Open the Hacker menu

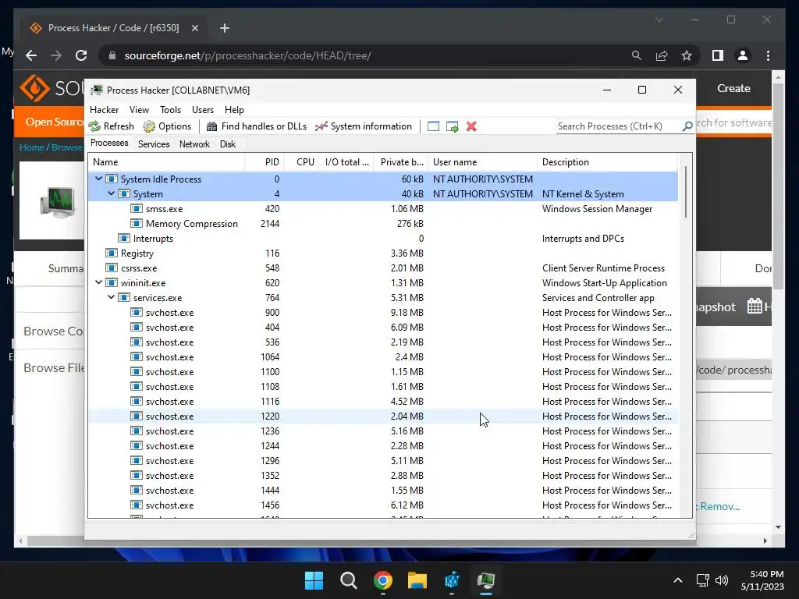104,109
